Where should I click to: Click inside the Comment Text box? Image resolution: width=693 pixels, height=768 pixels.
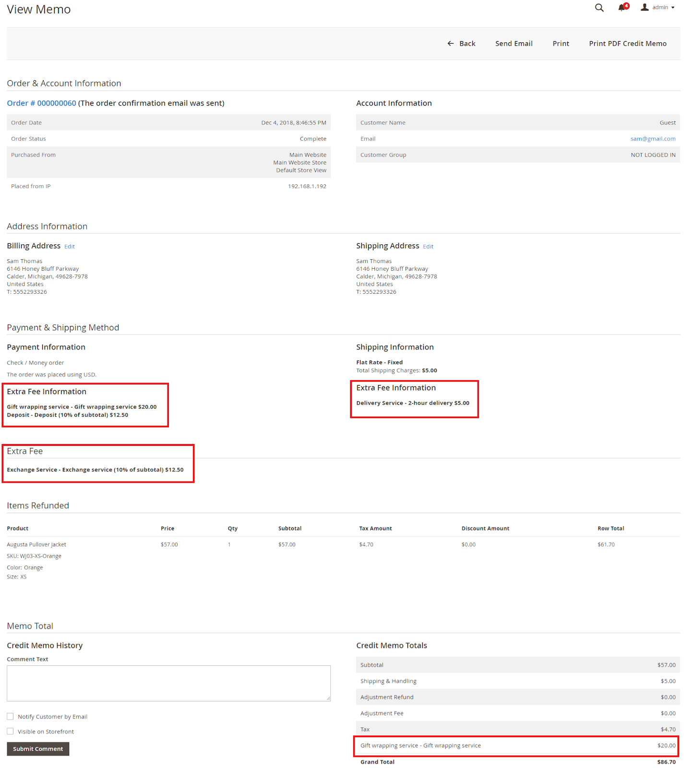point(168,683)
